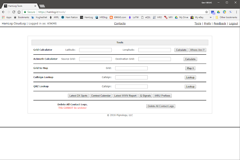The height and width of the screenshot is (160, 240).
Task: Focus the Longitude input field
Action: pyautogui.click(x=154, y=50)
